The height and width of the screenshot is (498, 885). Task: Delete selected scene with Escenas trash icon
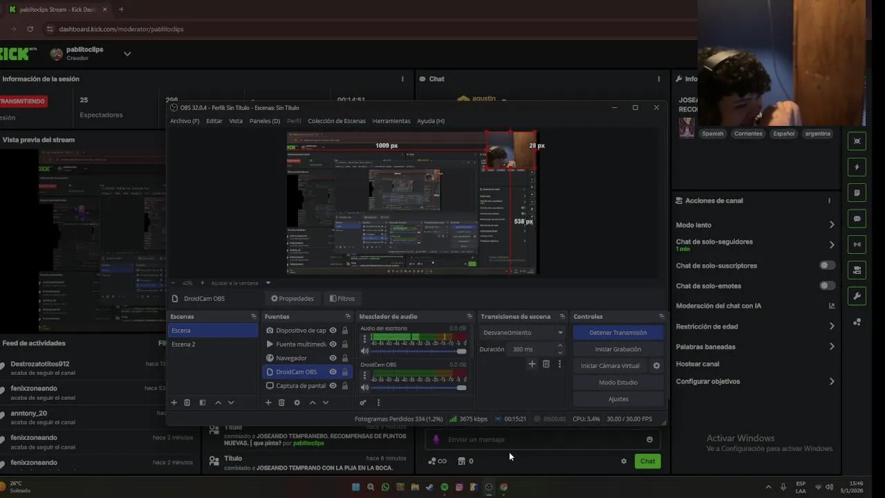click(187, 403)
